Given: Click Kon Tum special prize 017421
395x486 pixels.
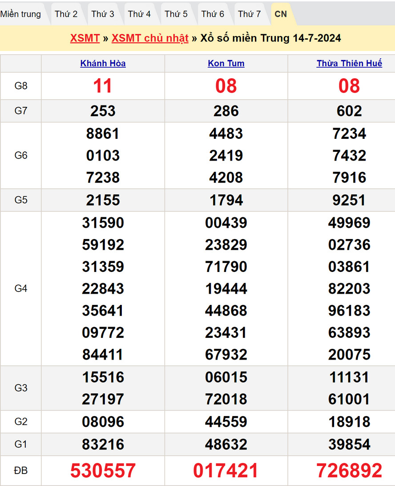Looking at the screenshot, I should click(x=226, y=470).
